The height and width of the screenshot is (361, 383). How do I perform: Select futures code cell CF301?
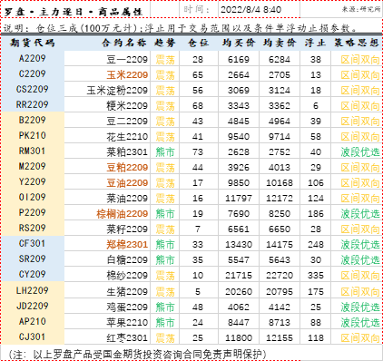pos(32,243)
